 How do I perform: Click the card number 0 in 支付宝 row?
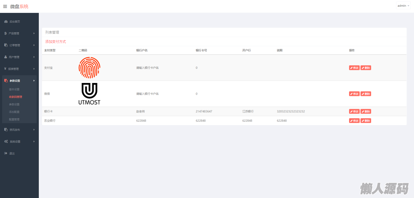click(196, 68)
